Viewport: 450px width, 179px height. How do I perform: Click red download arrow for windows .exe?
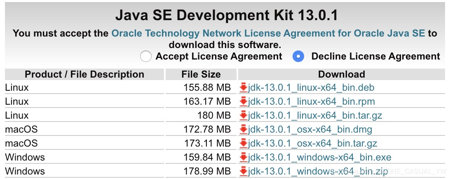click(x=244, y=157)
